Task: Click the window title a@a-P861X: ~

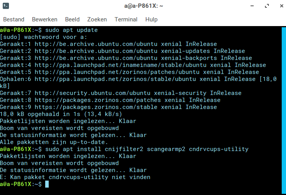Action: 143,6
